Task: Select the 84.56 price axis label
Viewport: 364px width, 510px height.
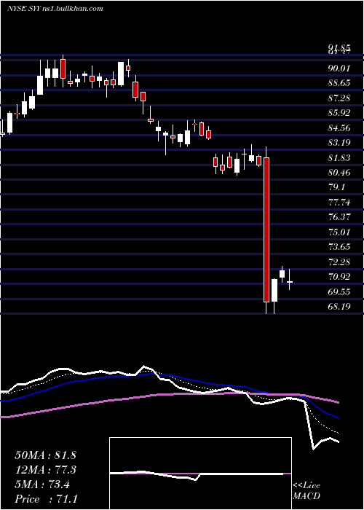Action: click(339, 127)
